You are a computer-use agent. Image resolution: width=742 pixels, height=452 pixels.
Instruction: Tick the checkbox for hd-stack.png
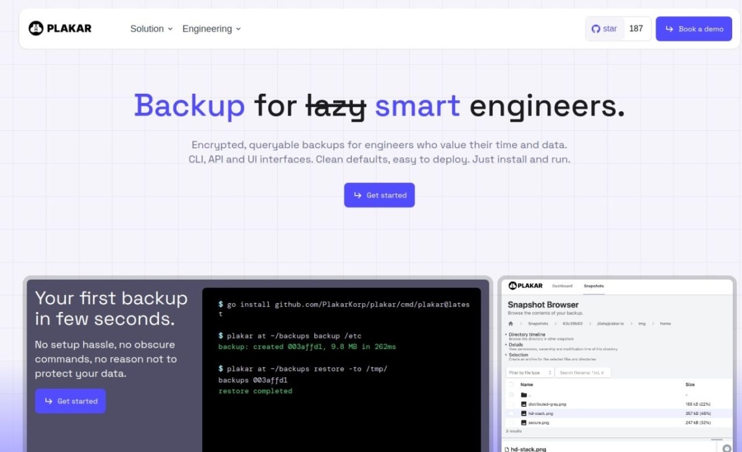click(x=511, y=413)
